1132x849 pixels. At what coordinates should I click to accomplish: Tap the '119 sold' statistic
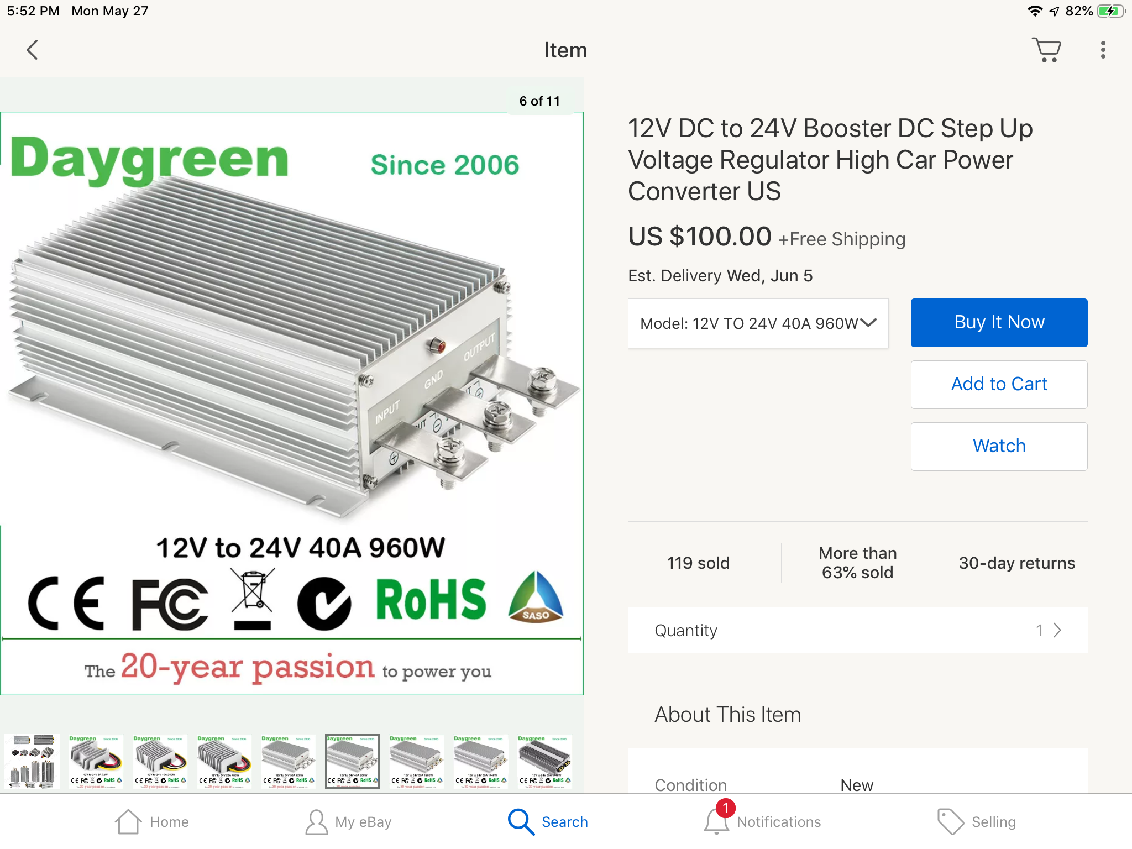click(x=698, y=563)
